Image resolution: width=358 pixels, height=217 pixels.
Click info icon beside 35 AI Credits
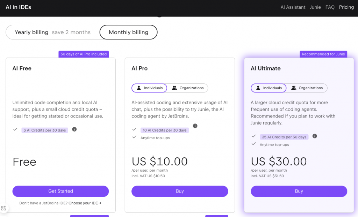315,136
